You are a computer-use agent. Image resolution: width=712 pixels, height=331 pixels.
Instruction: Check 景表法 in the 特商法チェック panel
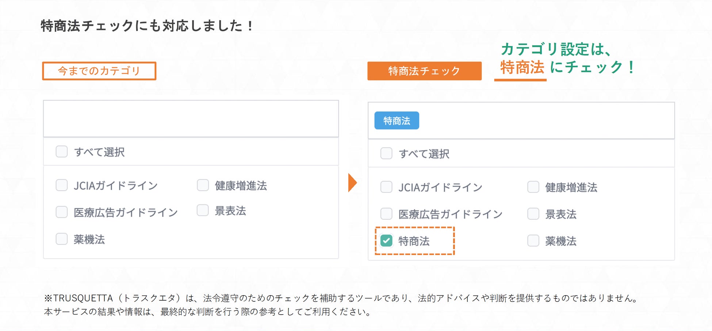pyautogui.click(x=533, y=214)
